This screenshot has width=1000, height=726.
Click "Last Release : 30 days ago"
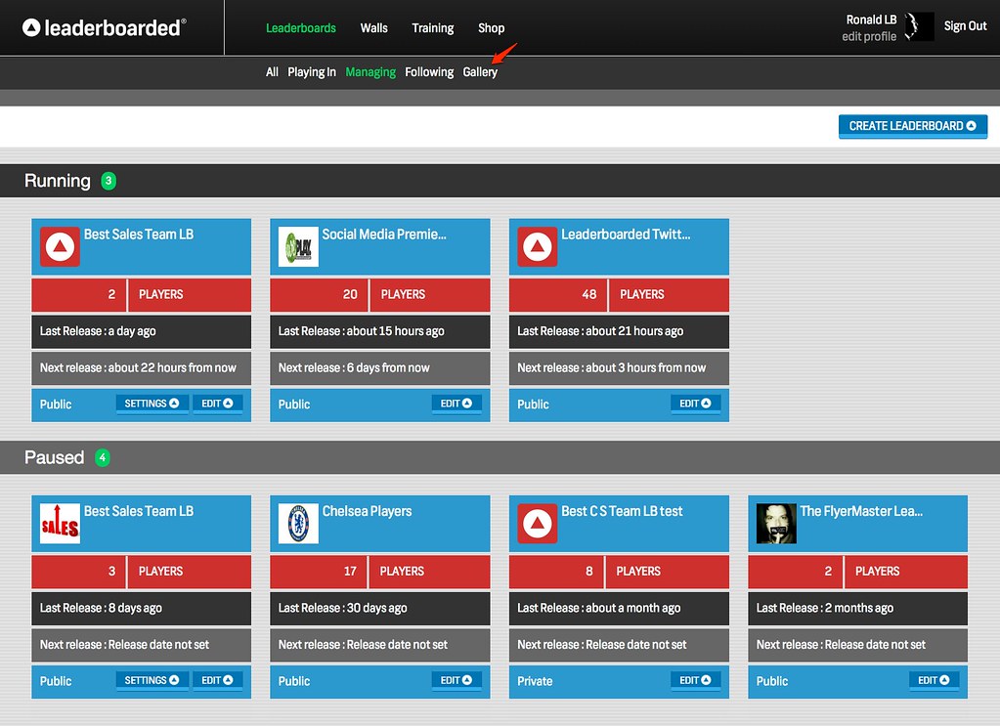[x=342, y=608]
